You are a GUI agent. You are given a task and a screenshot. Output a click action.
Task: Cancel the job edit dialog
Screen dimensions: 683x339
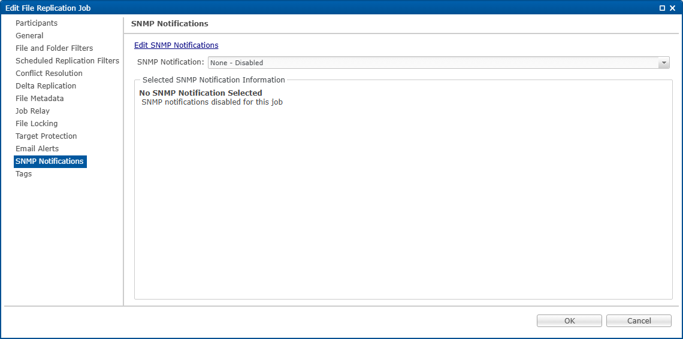[639, 321]
